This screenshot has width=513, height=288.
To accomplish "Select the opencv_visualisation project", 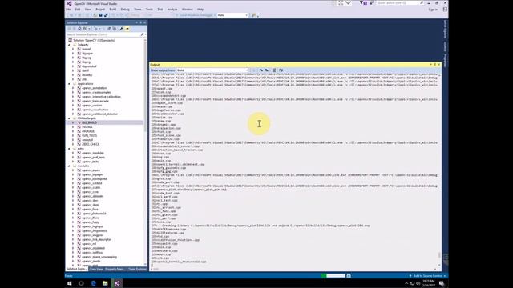I will (95, 110).
